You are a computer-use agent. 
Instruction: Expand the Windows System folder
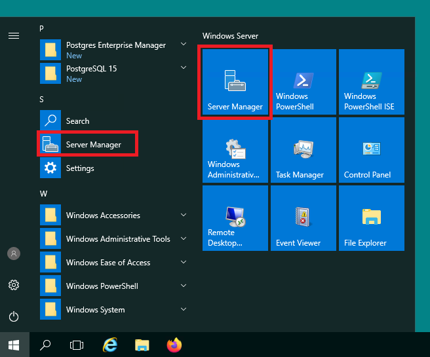114,309
